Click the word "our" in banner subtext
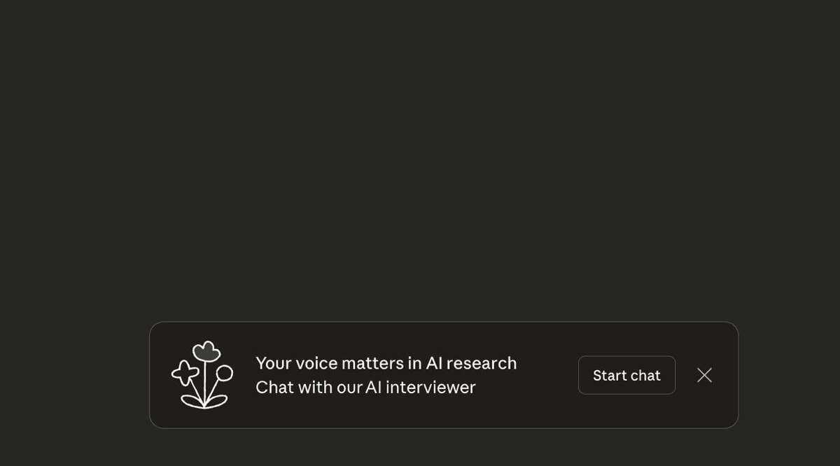The width and height of the screenshot is (840, 466). pos(349,387)
